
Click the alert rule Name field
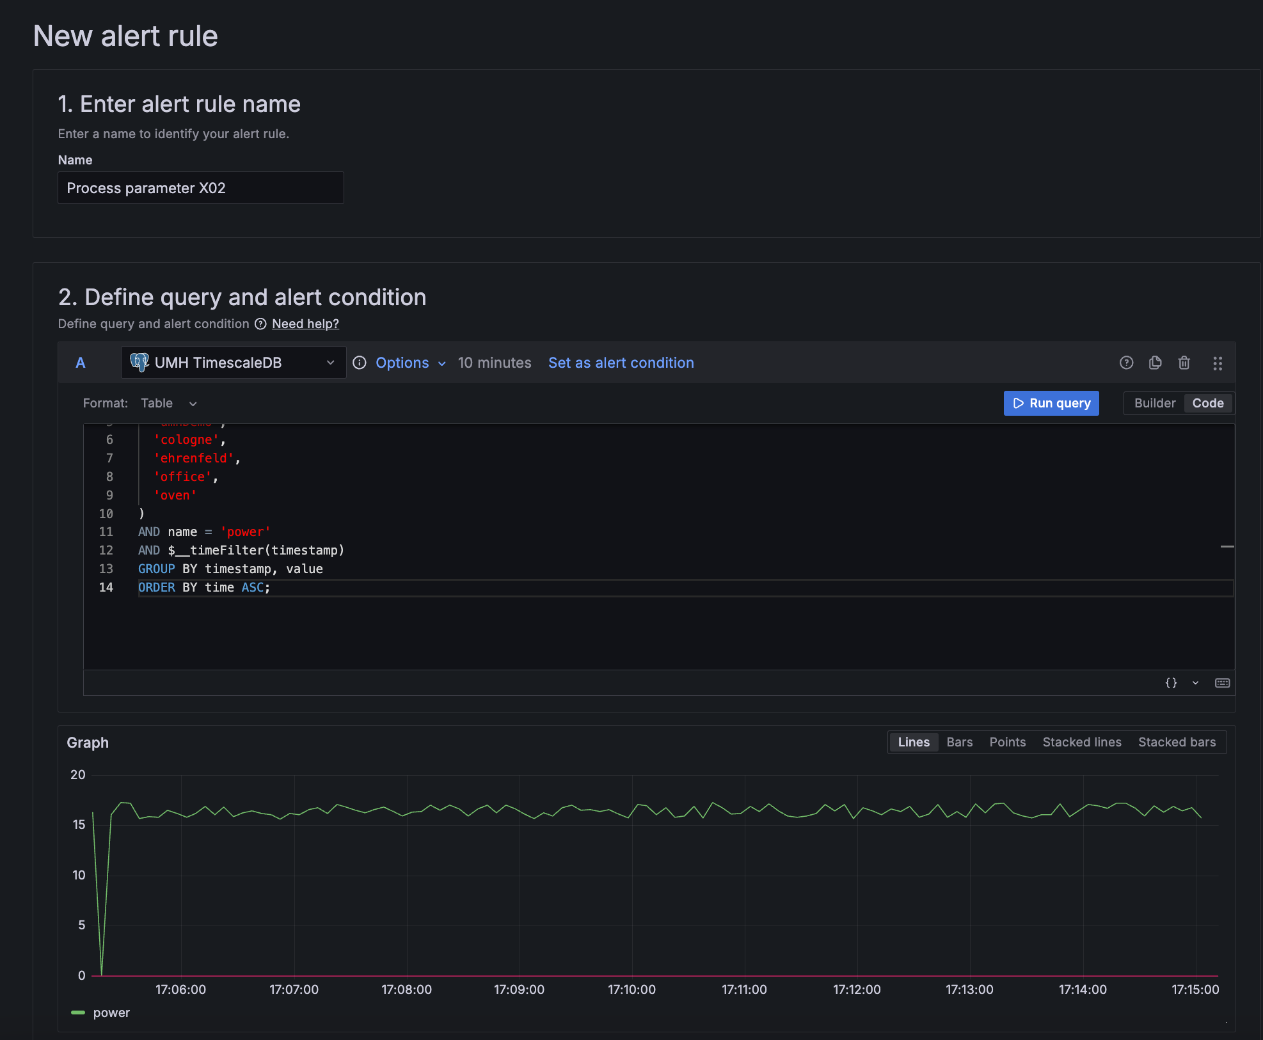click(201, 188)
